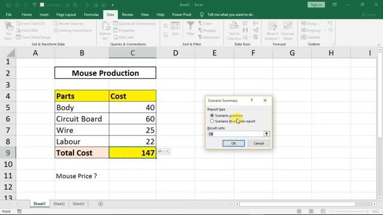The image size is (383, 215).
Task: Open Advanced filter options
Action: 209,37
